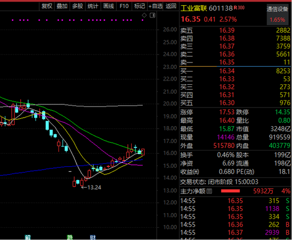Click the 标记 mark button

140,6
